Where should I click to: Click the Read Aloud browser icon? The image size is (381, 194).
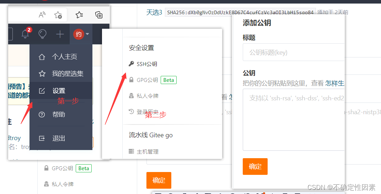click(x=42, y=15)
